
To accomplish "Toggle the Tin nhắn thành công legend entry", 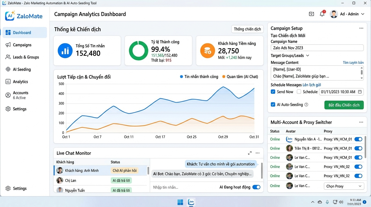I will click(199, 77).
